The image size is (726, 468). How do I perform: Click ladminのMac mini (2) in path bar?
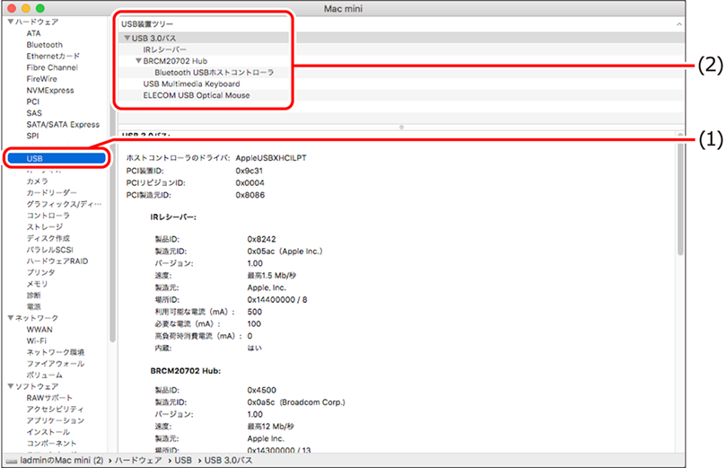tap(62, 461)
